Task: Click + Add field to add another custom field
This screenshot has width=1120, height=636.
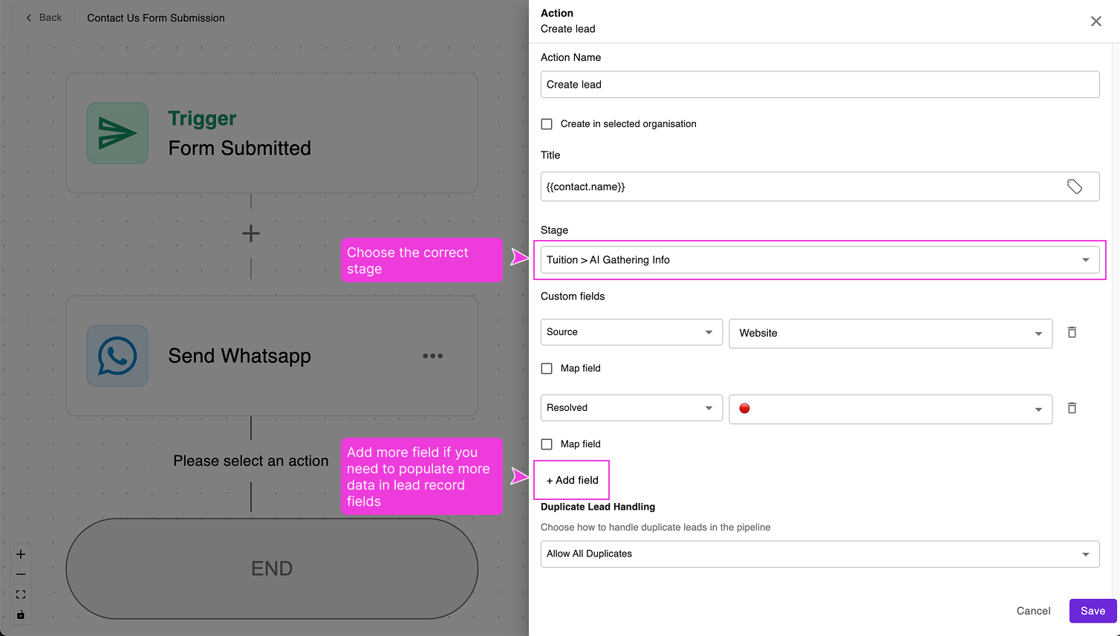Action: pyautogui.click(x=571, y=479)
